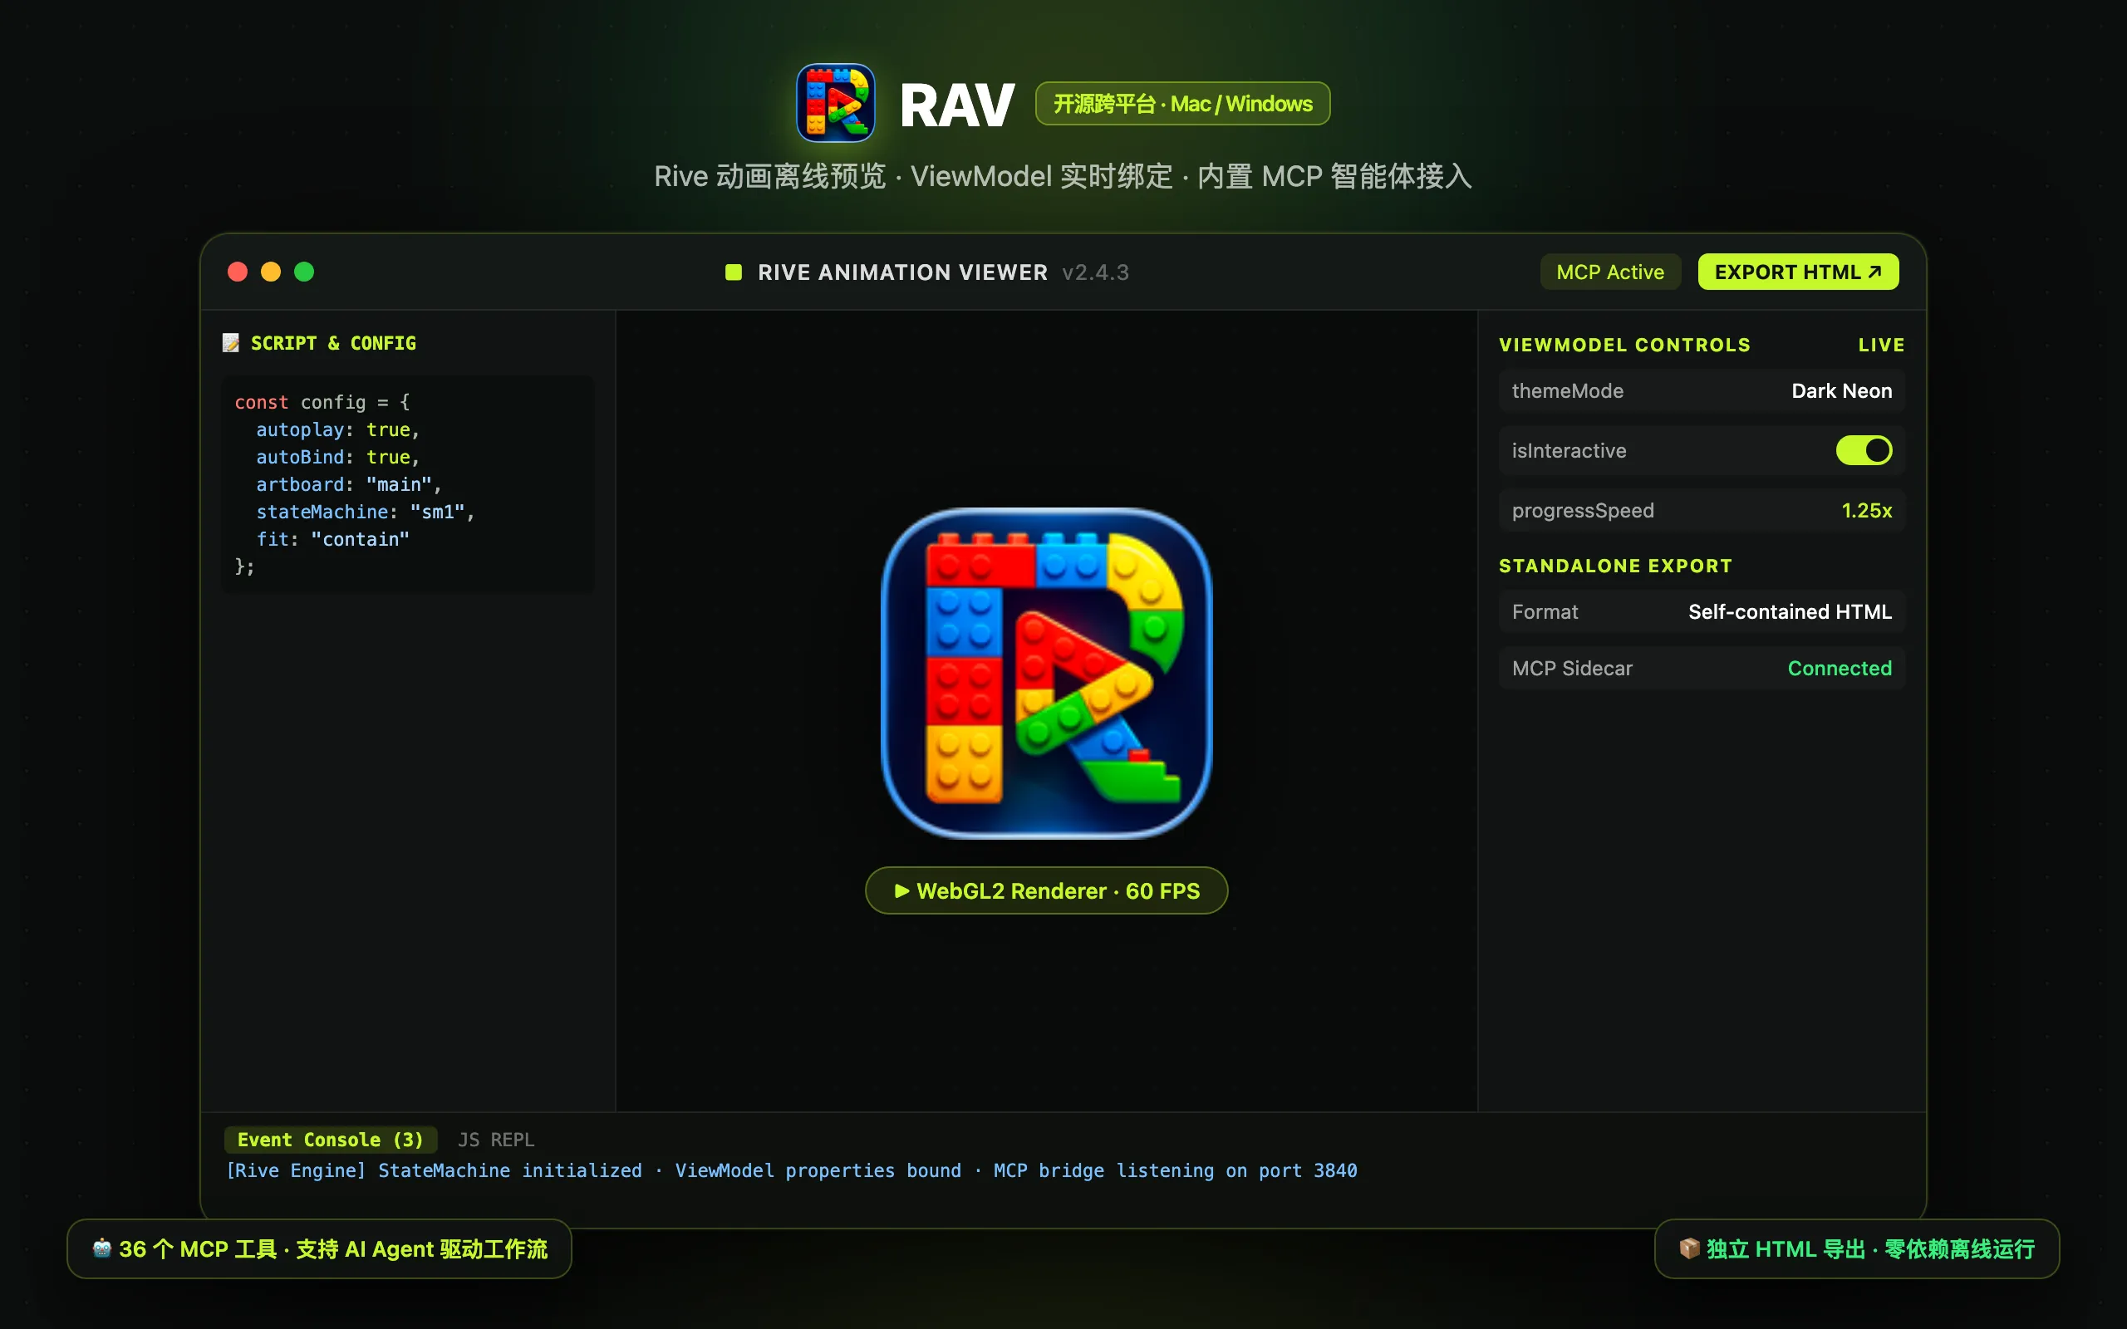Click the RAV heading text
This screenshot has height=1329, width=2127.
tap(957, 105)
